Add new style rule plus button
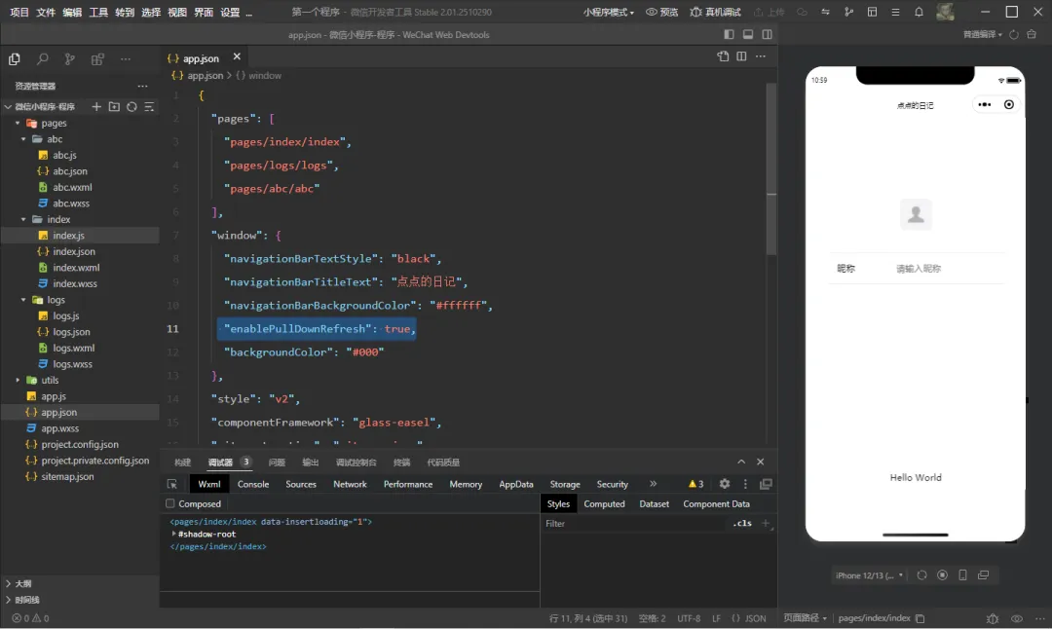This screenshot has width=1052, height=629. 766,523
